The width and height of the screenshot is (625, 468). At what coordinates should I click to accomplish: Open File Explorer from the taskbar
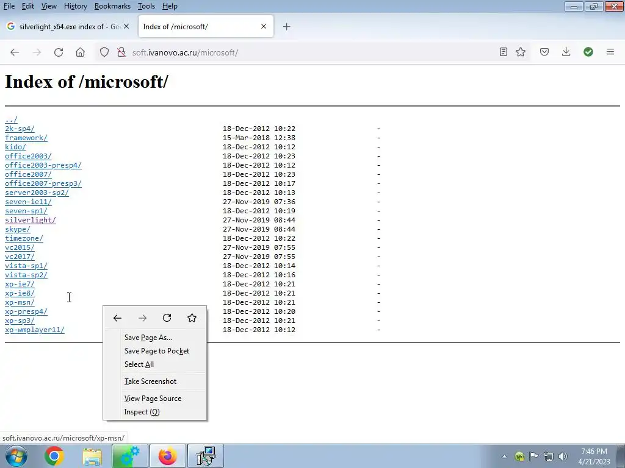(x=92, y=456)
